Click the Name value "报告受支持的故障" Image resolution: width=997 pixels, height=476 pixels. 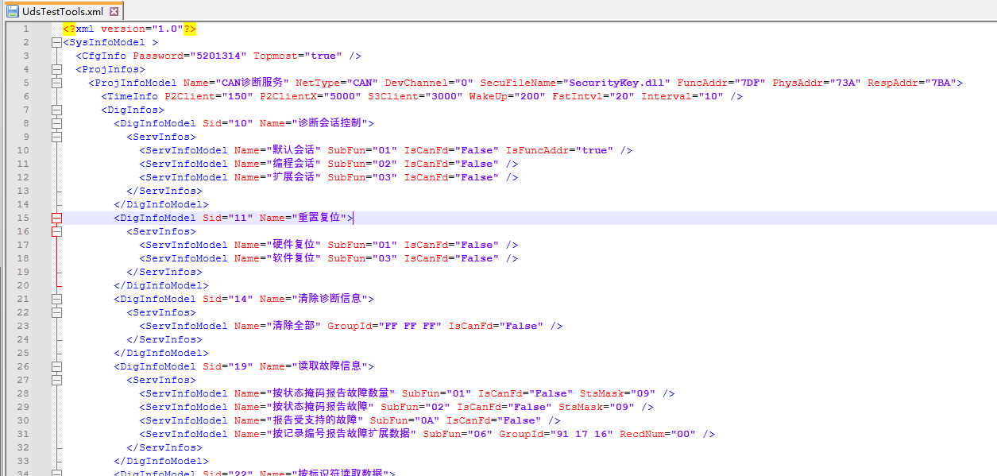pyautogui.click(x=315, y=420)
